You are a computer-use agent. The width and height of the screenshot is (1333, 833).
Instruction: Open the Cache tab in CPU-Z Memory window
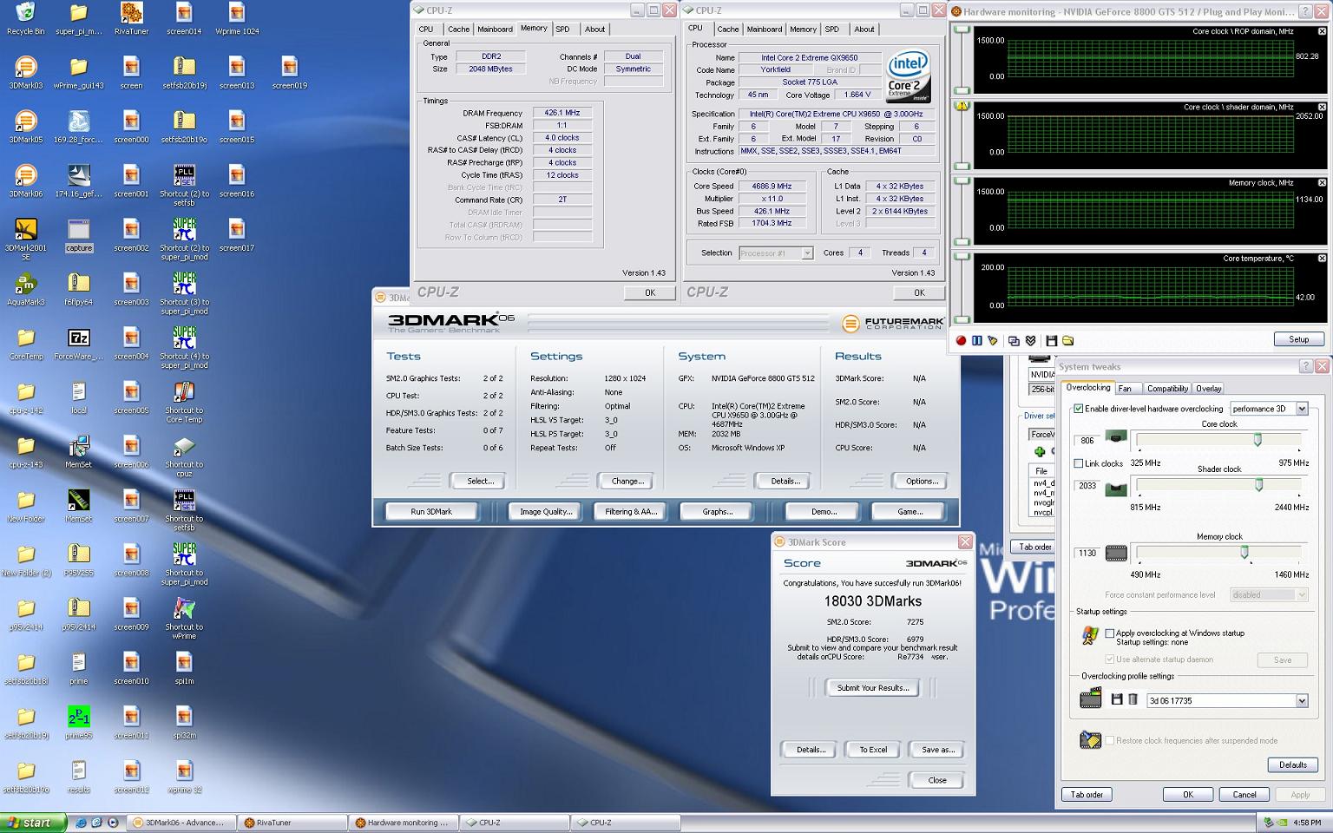[458, 30]
